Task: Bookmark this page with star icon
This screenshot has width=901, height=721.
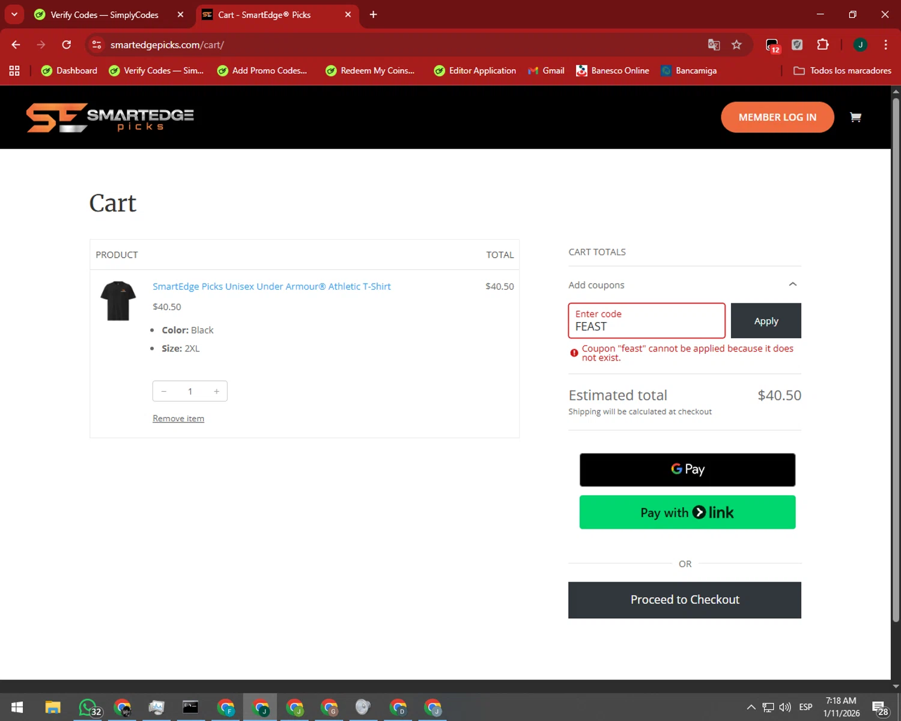Action: [x=736, y=44]
